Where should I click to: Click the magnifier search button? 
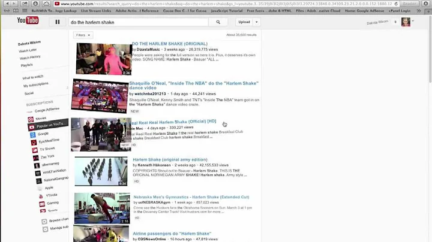click(x=218, y=22)
